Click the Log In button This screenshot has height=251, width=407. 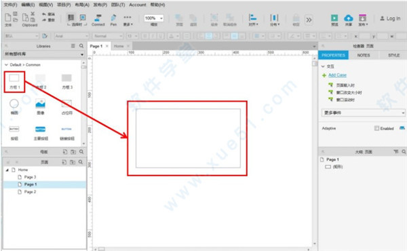pos(390,18)
